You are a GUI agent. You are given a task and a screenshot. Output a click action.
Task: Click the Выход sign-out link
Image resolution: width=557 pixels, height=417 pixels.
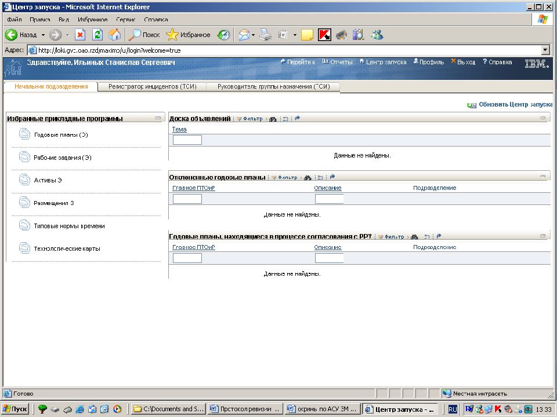pos(463,62)
